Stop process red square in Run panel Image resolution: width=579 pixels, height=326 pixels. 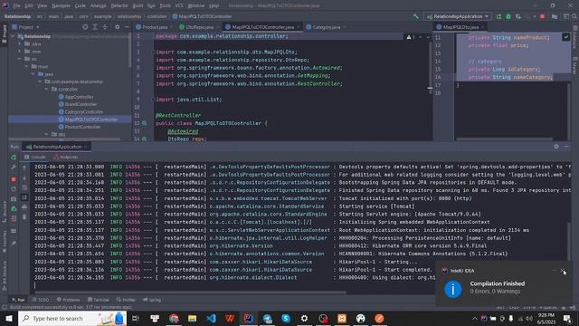point(14,179)
